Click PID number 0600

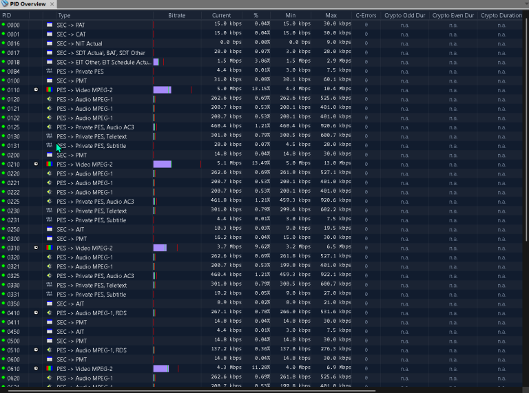(x=14, y=359)
